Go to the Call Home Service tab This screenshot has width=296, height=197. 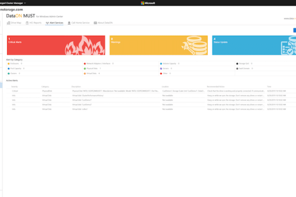click(78, 23)
